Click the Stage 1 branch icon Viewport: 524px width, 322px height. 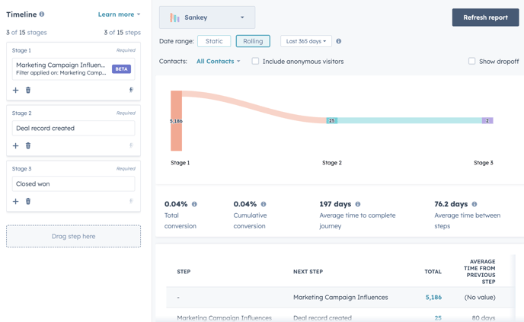click(x=131, y=90)
